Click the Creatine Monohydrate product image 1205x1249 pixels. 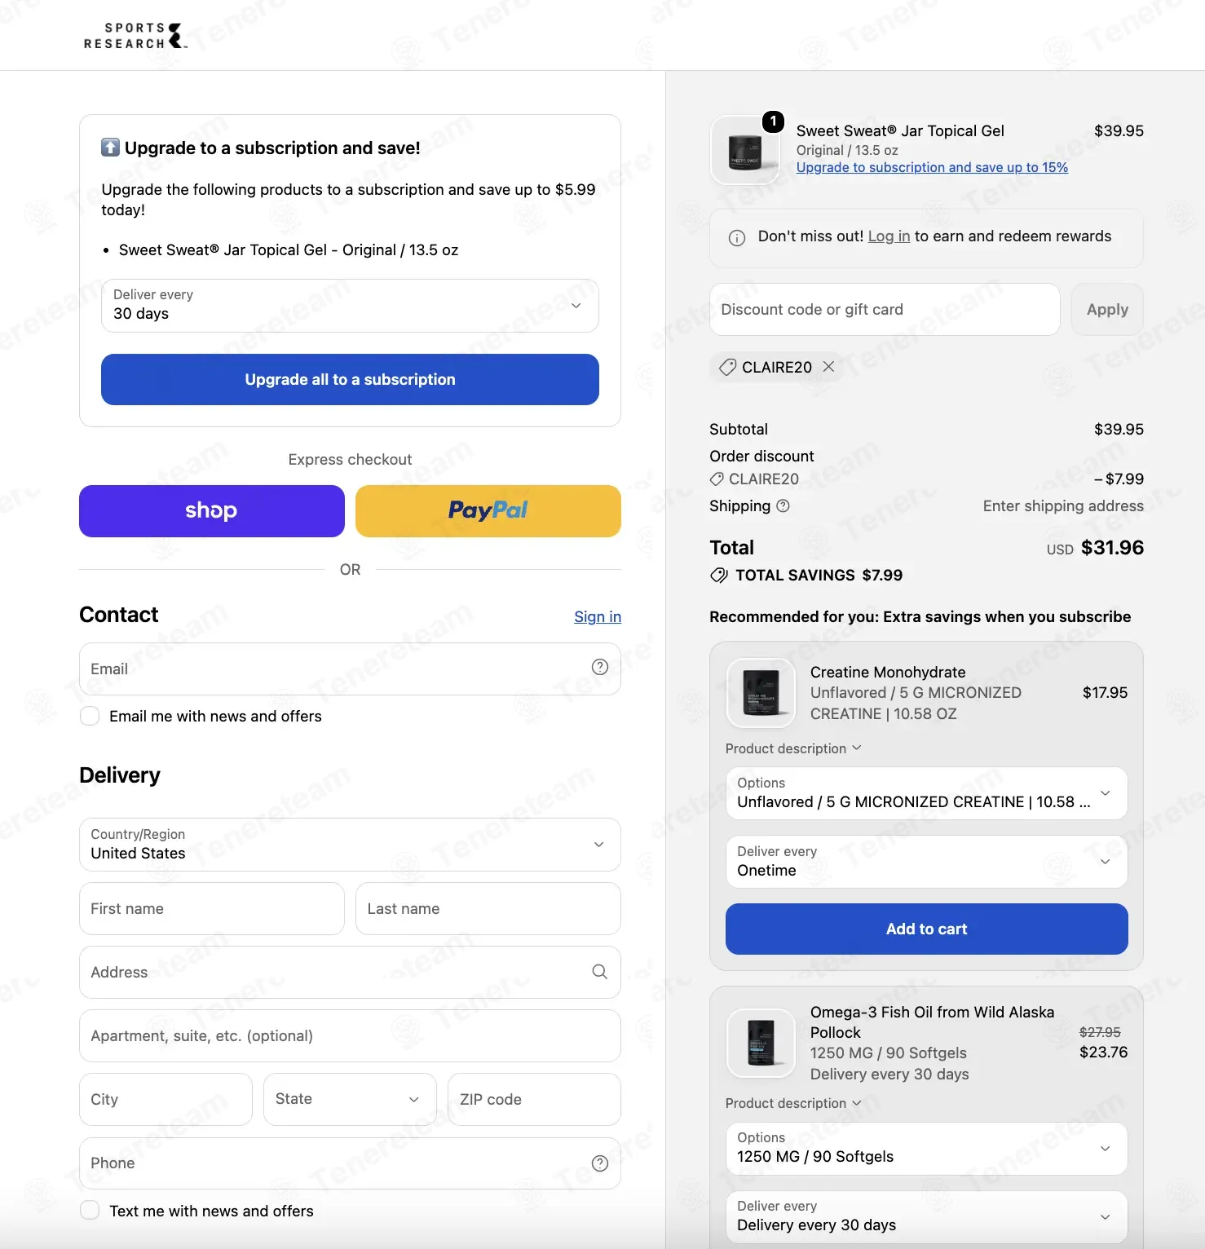[761, 692]
